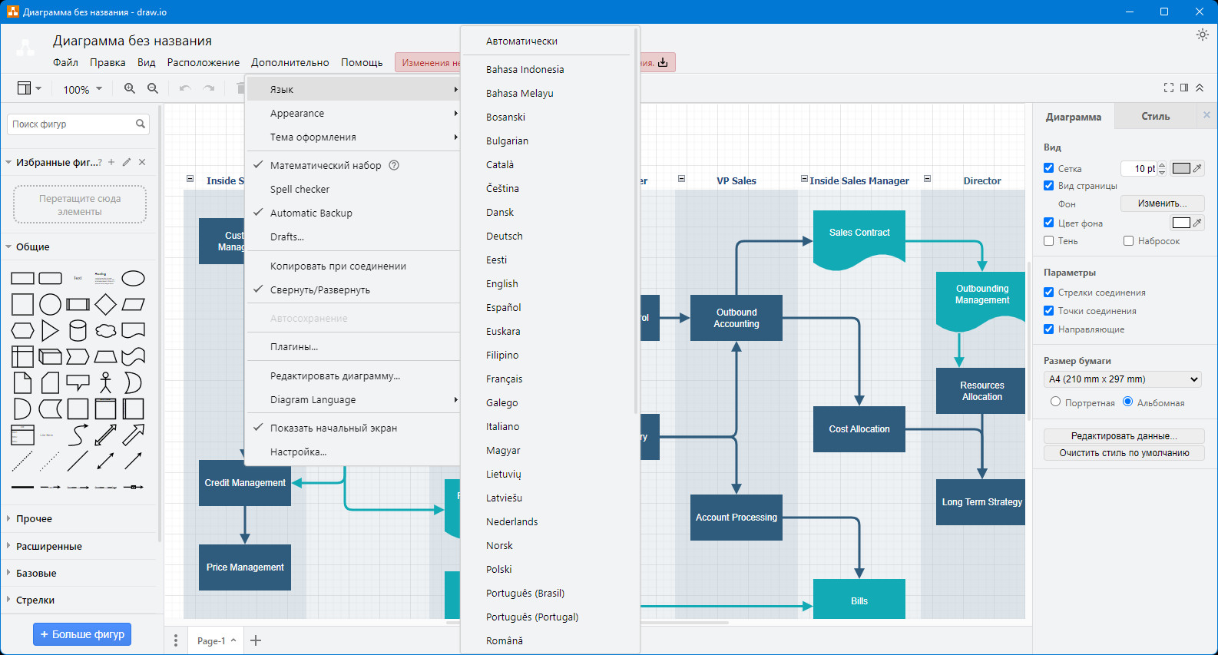Open the Page-1 tab menu
1218x655 pixels.
pos(217,640)
